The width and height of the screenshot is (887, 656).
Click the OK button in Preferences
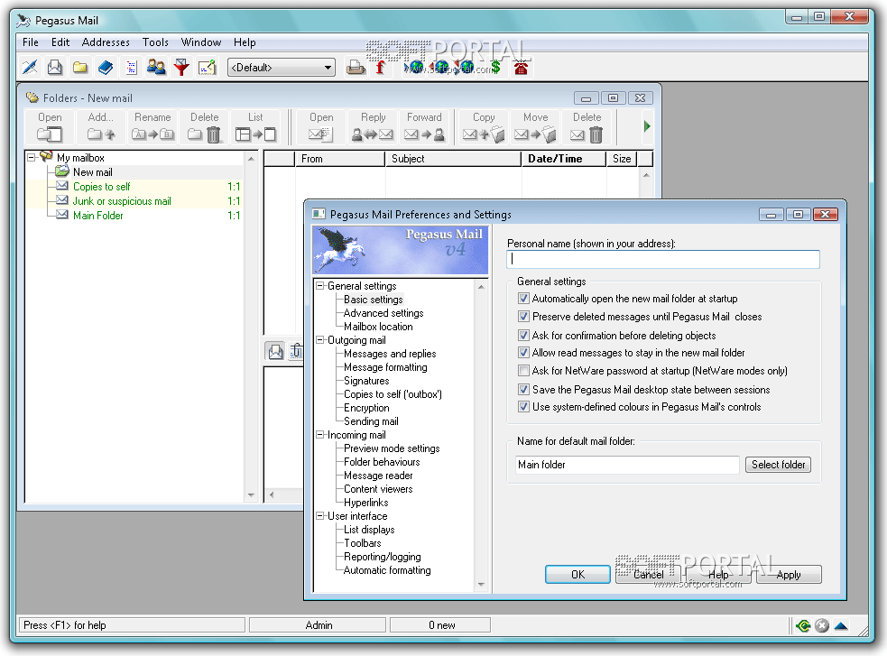[577, 575]
